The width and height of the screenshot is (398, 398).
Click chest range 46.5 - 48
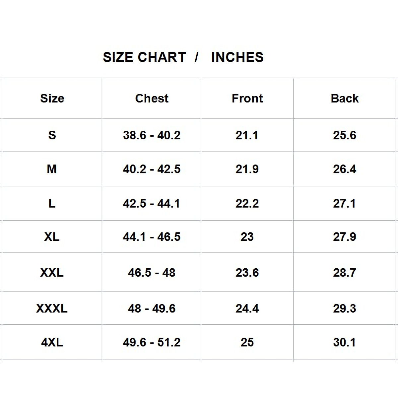(152, 273)
